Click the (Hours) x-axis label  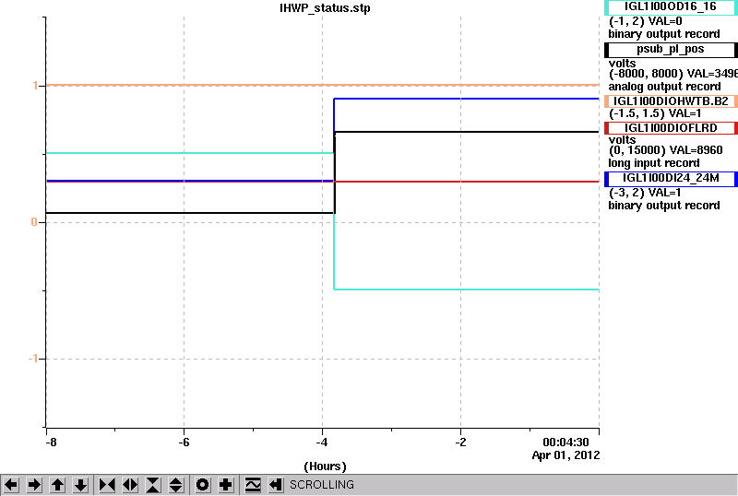[326, 466]
